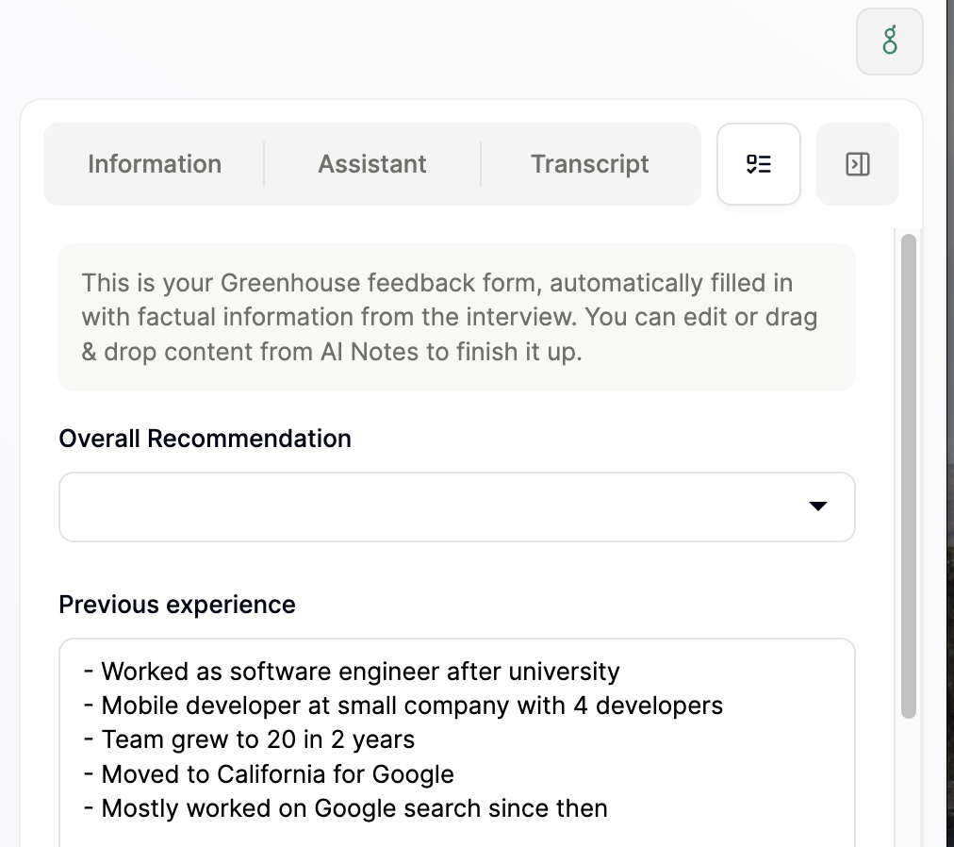The image size is (954, 847).
Task: Collapse the side panel with sidebar icon
Action: [x=857, y=164]
